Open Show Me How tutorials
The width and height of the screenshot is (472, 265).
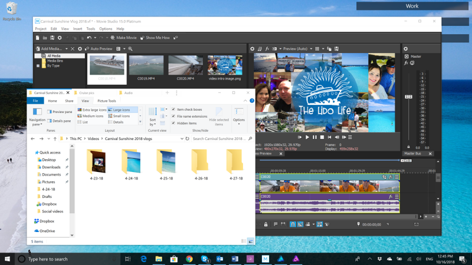(155, 38)
